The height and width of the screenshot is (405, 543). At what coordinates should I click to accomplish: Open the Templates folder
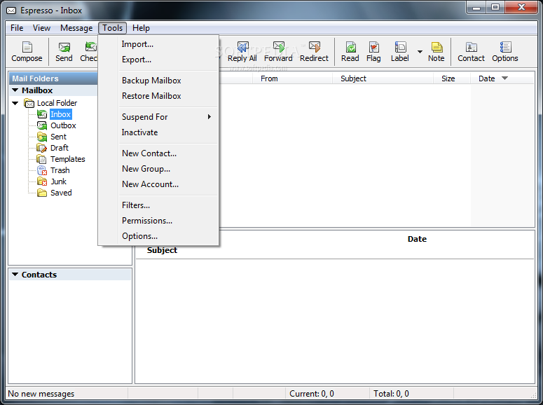coord(67,159)
